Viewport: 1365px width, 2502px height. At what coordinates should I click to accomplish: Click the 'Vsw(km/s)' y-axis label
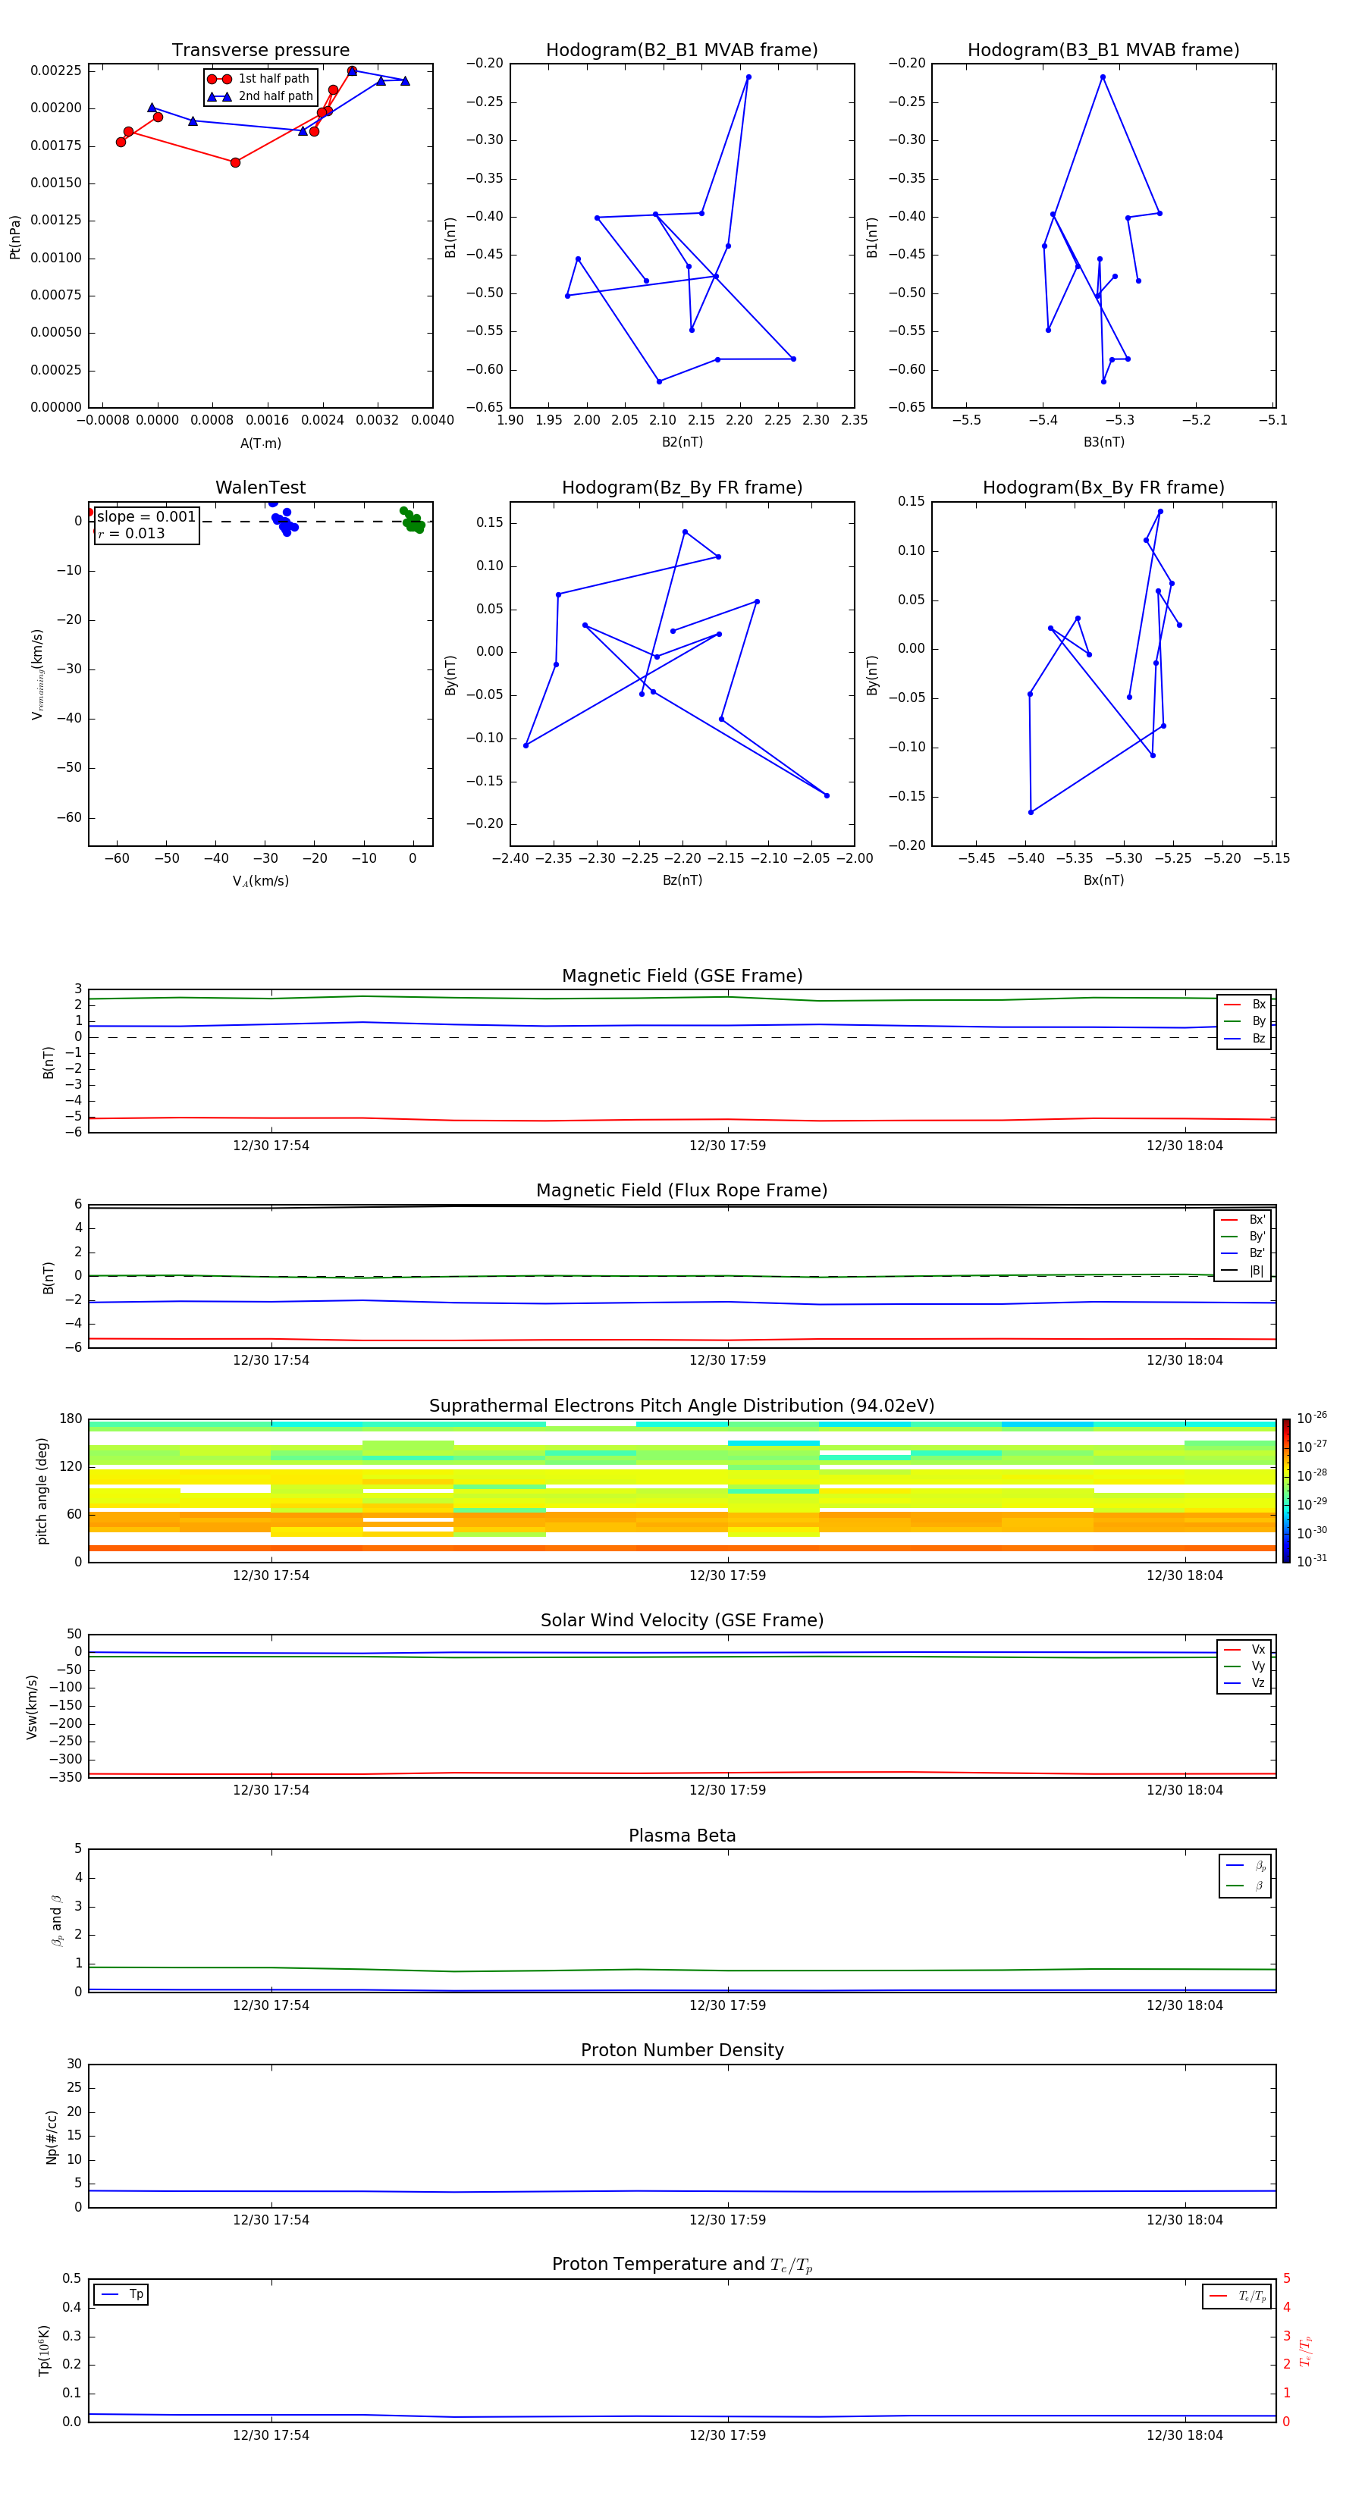[32, 1707]
